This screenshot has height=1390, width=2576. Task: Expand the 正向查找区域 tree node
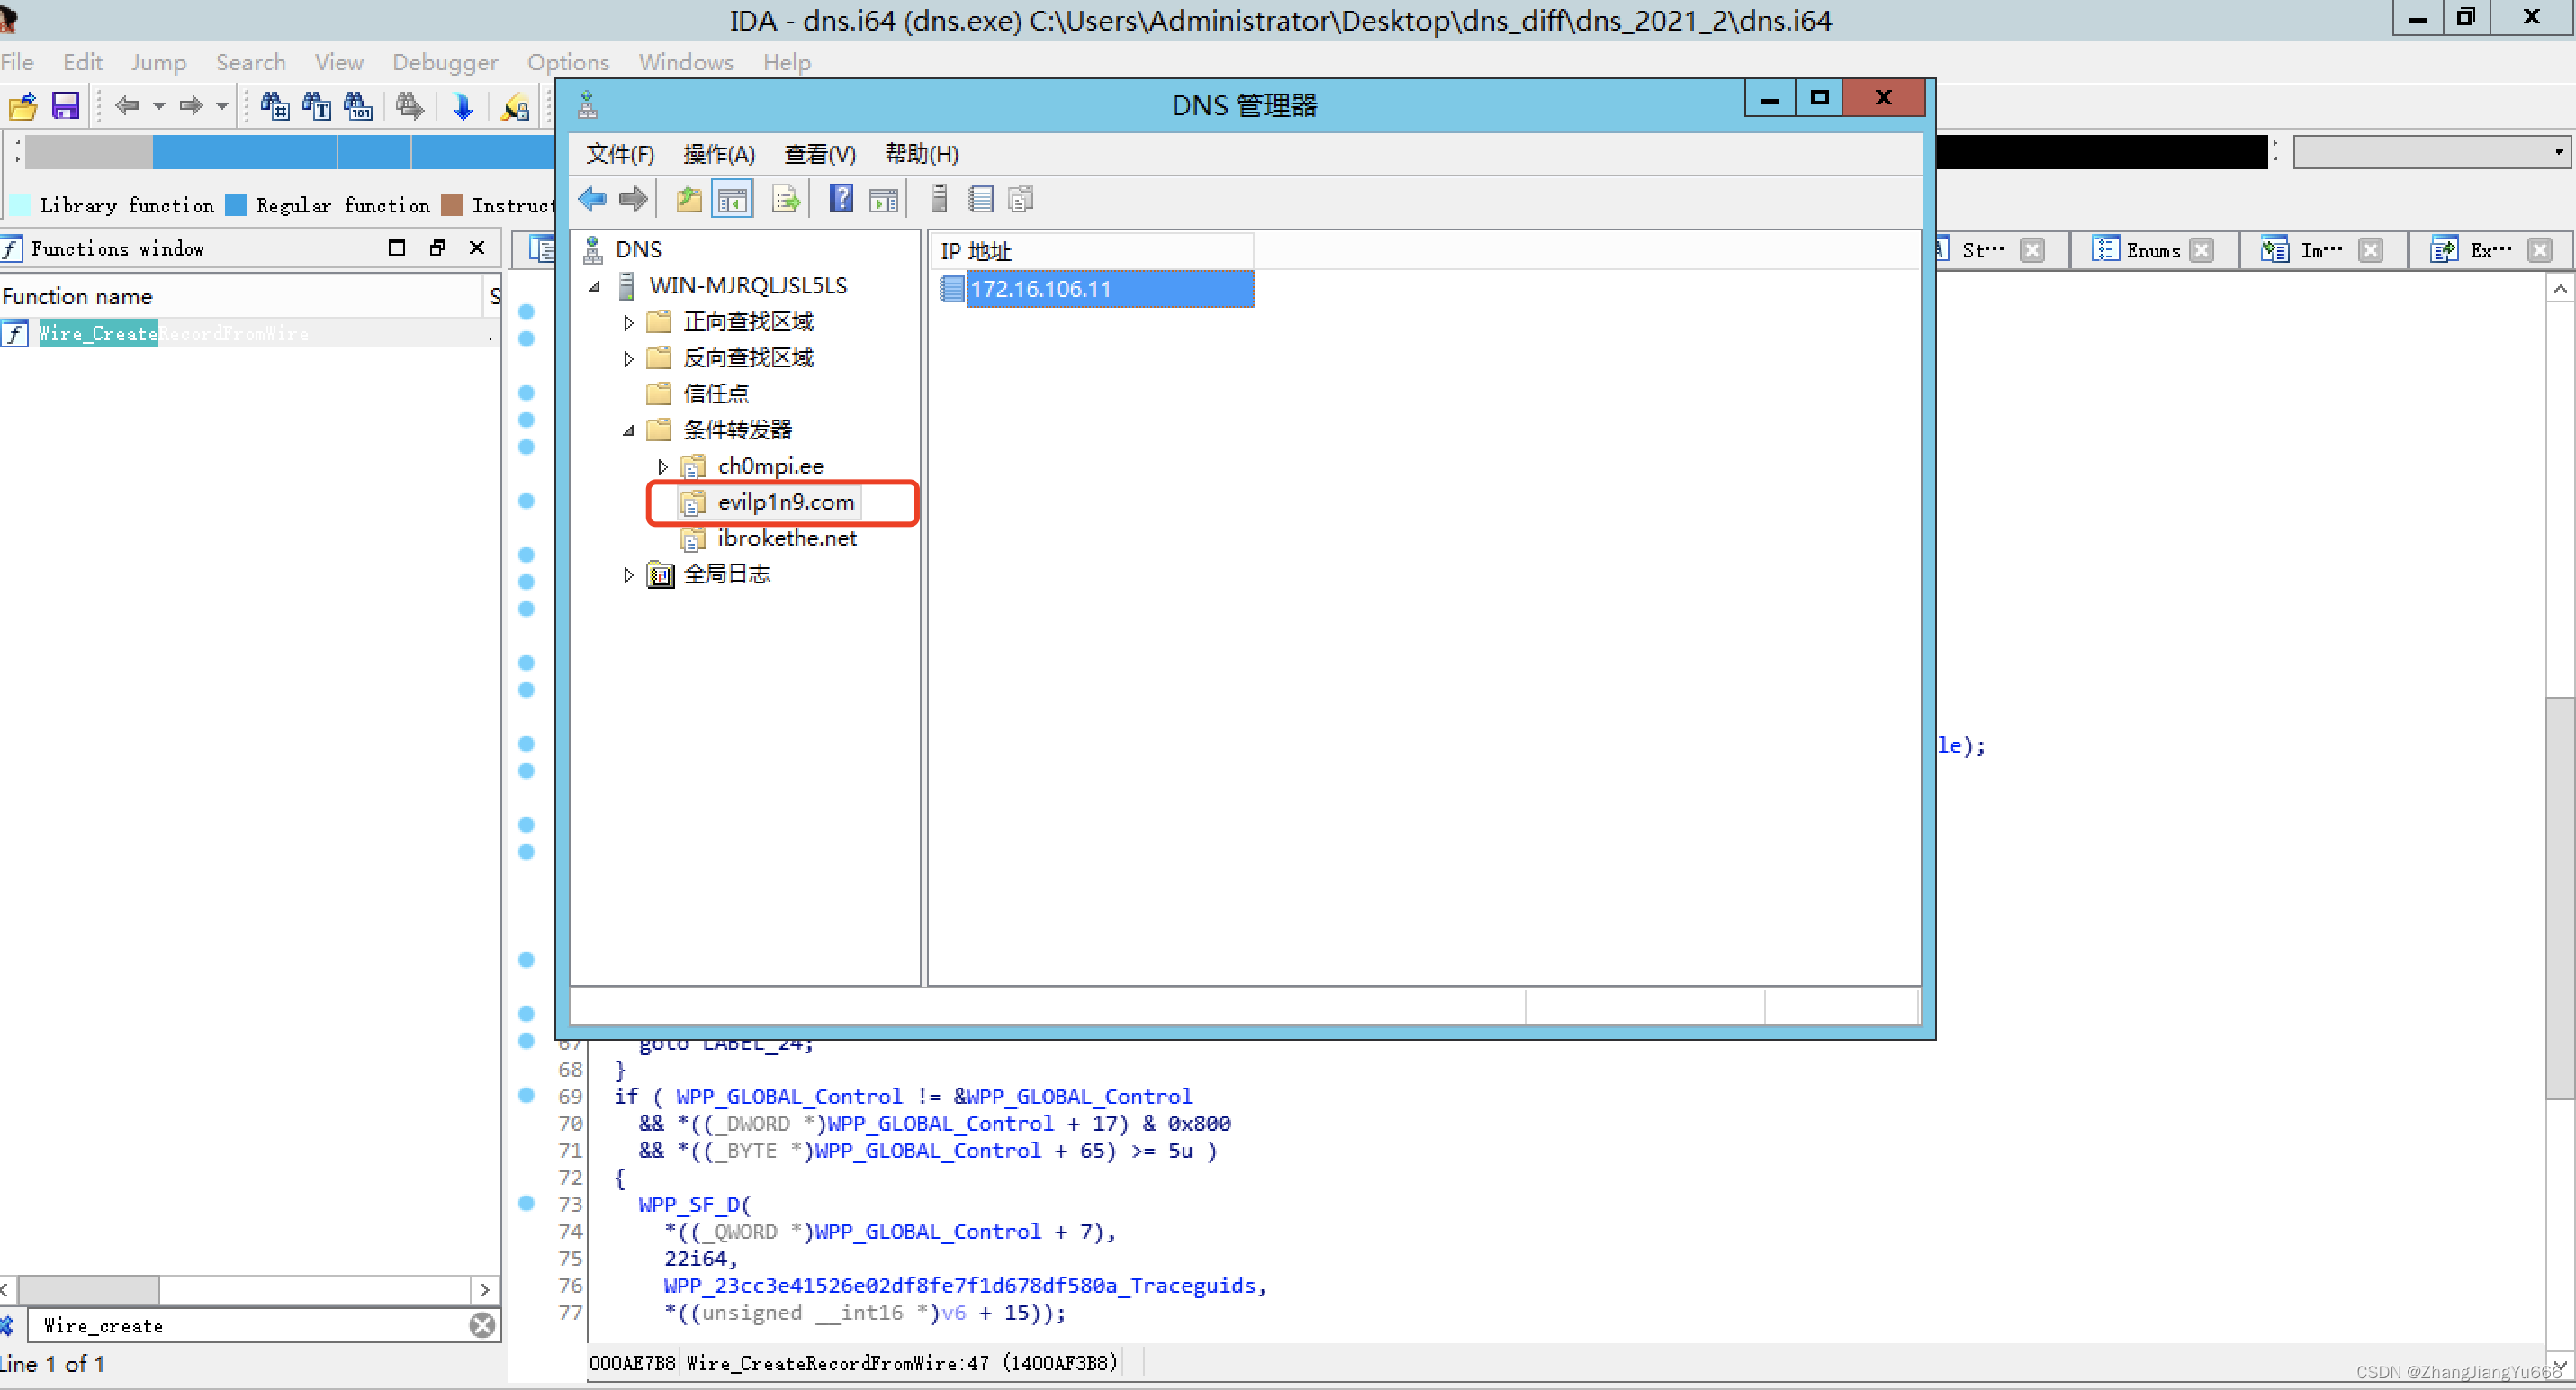[x=628, y=322]
